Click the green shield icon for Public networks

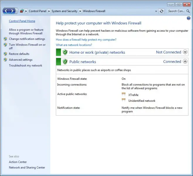pyautogui.click(x=65, y=62)
